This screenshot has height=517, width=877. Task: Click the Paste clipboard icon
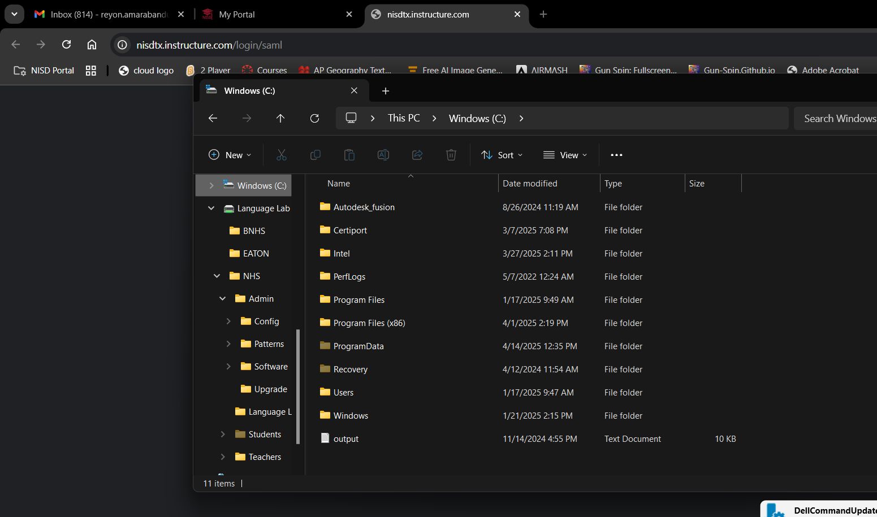tap(349, 155)
